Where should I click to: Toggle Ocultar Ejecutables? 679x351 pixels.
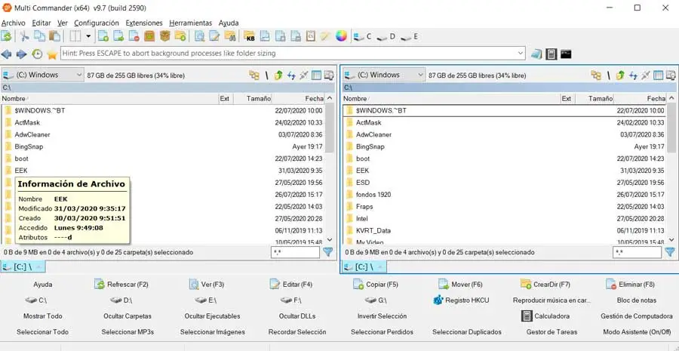[x=212, y=316]
